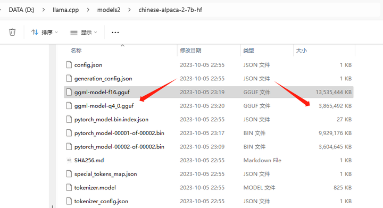383x208 pixels.
Task: Click the 13,535,444 KB size value
Action: tap(334, 92)
